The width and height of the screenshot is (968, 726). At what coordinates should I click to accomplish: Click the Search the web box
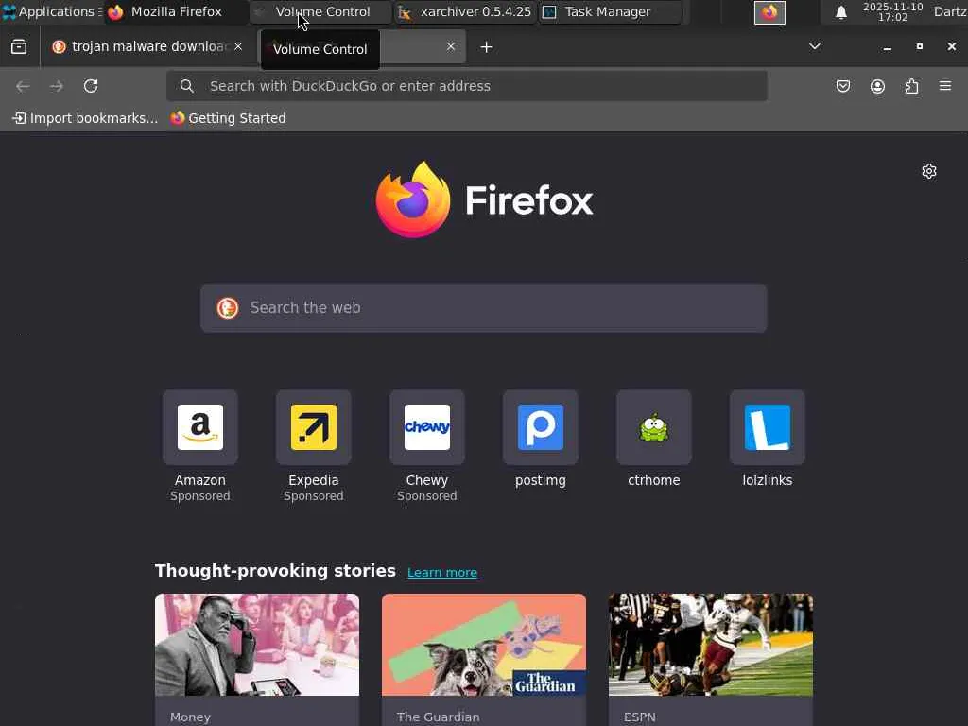click(x=484, y=308)
